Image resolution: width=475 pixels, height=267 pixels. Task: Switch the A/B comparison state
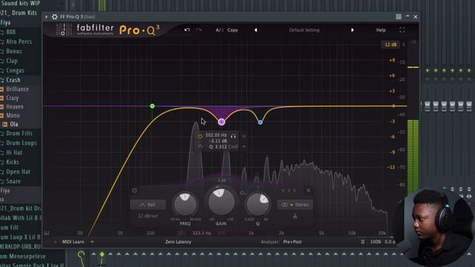click(x=220, y=30)
